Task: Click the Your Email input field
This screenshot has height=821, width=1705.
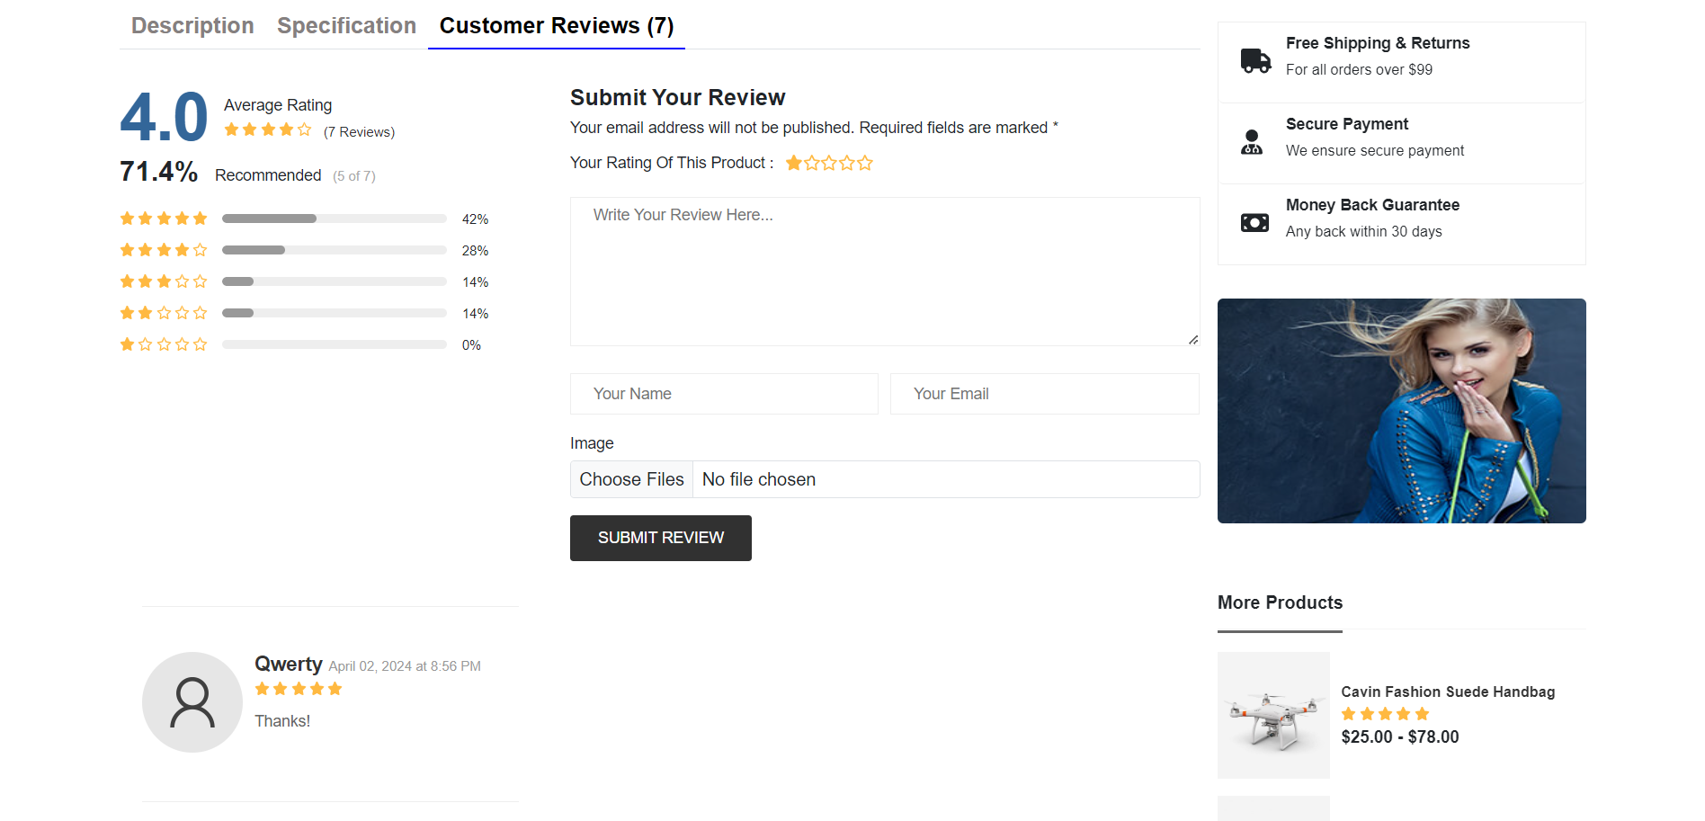Action: 1044,394
